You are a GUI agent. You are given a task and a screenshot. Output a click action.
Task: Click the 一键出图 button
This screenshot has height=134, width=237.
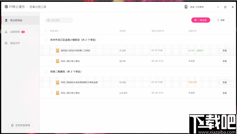(x=201, y=20)
